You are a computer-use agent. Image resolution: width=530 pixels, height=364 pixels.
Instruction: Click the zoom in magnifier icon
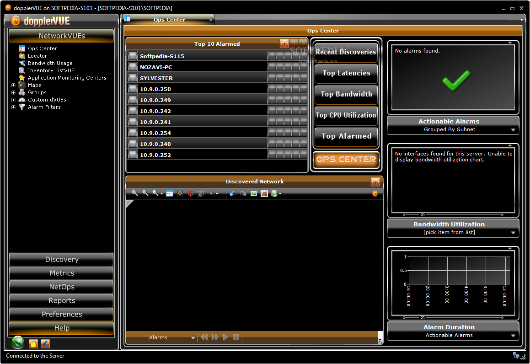[x=134, y=193]
